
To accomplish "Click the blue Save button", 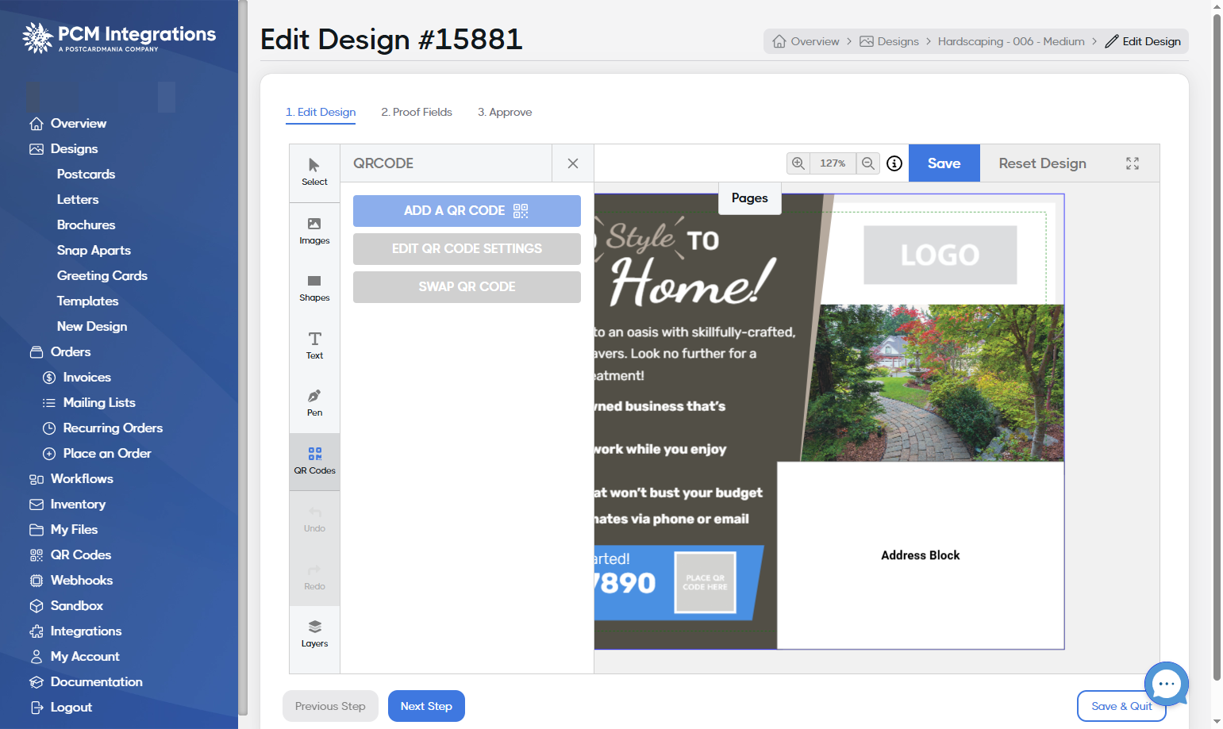I will (x=944, y=163).
